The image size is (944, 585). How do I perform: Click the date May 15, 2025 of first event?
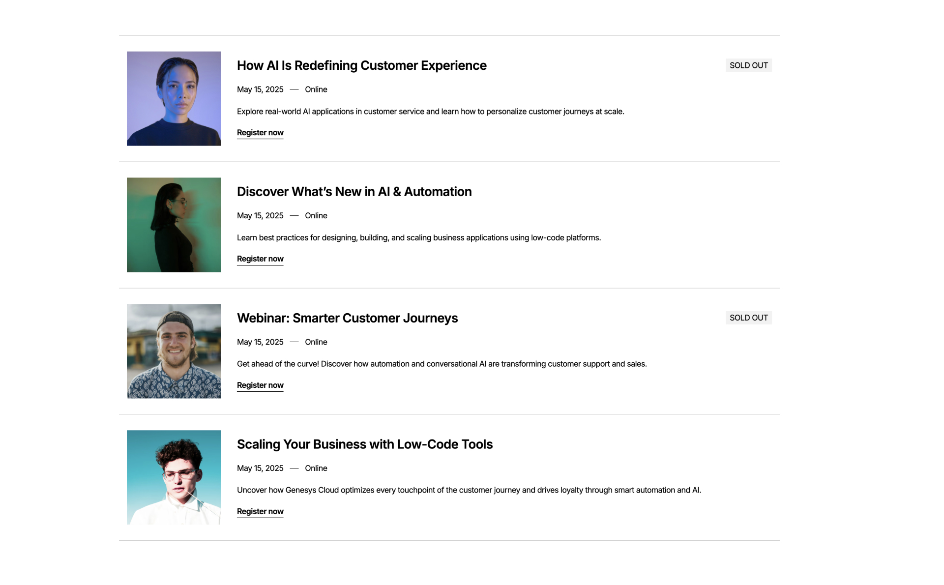260,89
